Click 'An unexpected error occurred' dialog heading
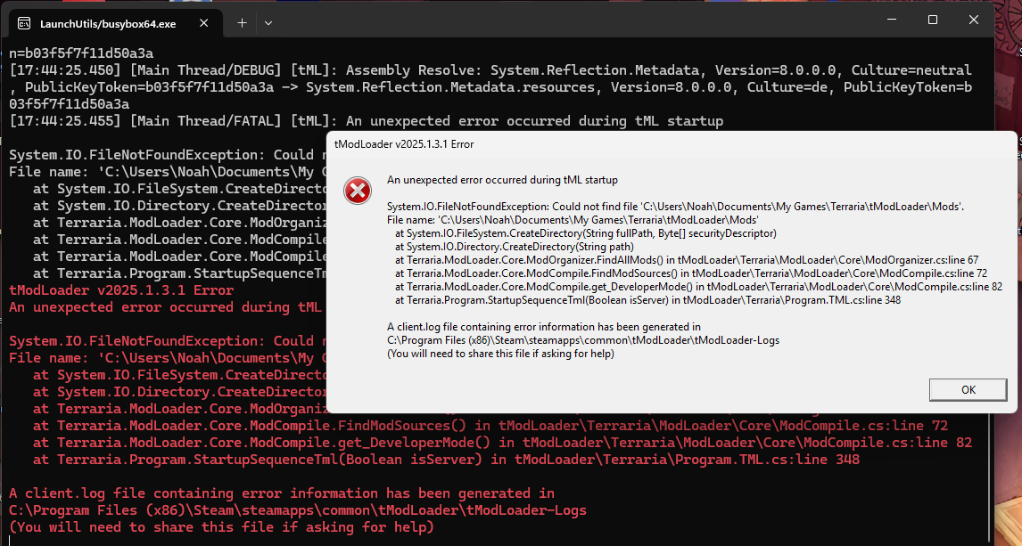The height and width of the screenshot is (546, 1022). pos(502,180)
